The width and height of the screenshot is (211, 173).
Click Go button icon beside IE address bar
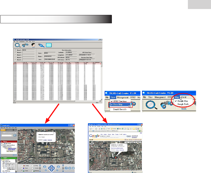click(x=140, y=131)
